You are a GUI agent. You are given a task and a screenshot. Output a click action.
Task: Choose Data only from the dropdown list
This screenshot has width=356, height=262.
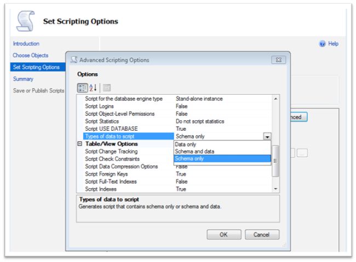click(x=222, y=144)
